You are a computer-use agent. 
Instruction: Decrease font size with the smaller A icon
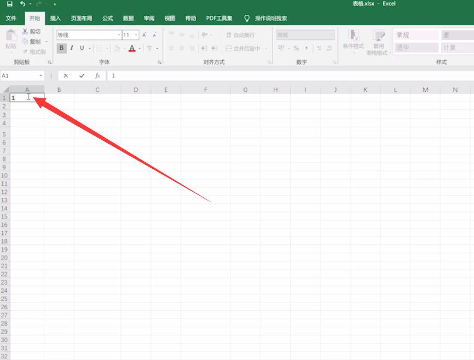(154, 35)
